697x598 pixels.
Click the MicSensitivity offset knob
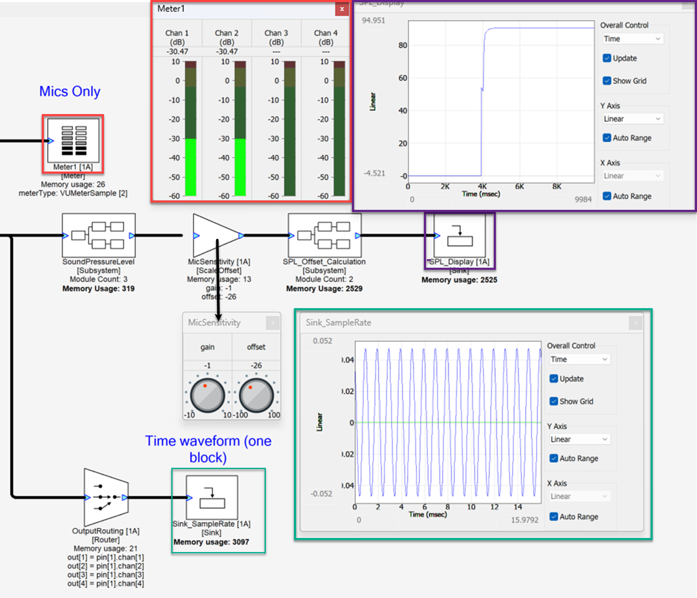(256, 395)
